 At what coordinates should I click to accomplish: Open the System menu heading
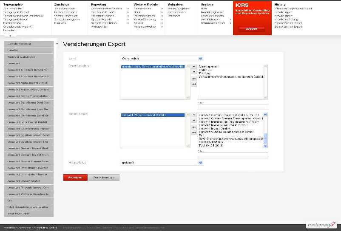[x=207, y=4]
